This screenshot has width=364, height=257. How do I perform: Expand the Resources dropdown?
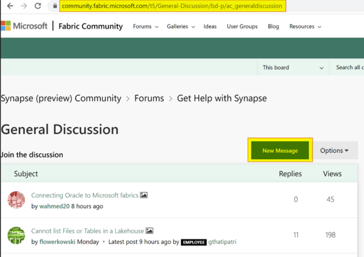[305, 26]
